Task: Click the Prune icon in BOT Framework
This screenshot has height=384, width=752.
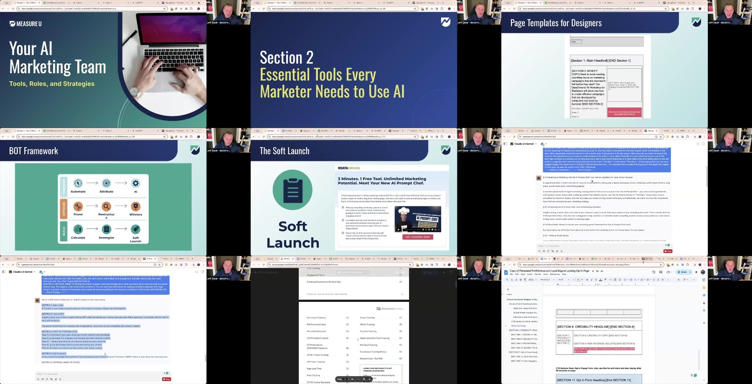Action: coord(78,206)
